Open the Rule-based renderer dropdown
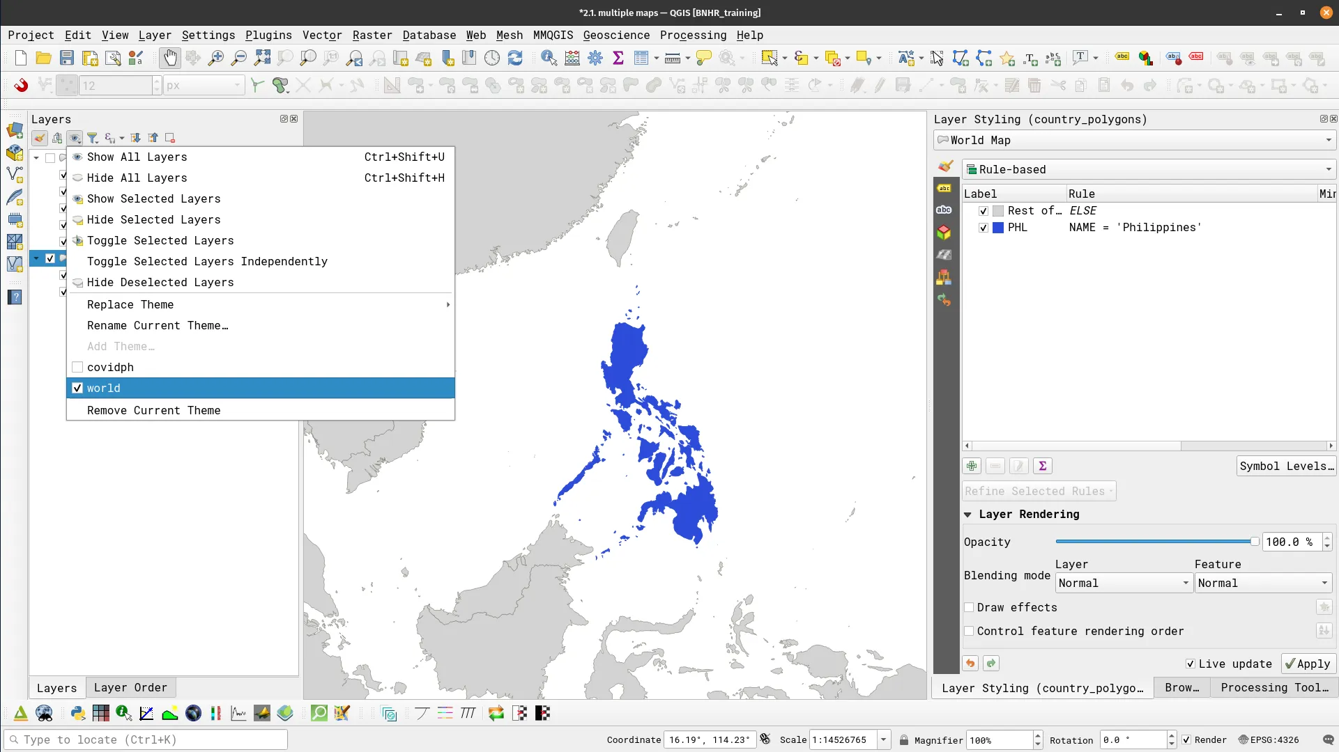The width and height of the screenshot is (1339, 752). pyautogui.click(x=1329, y=169)
